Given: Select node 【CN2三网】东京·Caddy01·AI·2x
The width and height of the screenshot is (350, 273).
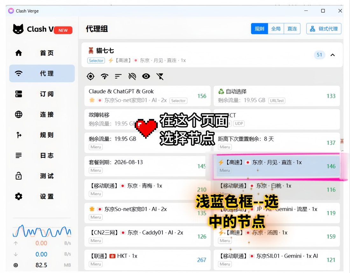Looking at the screenshot, I should pyautogui.click(x=147, y=236).
